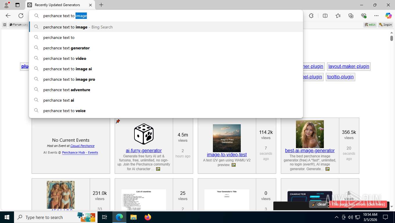
Task: Open the ai-furry-generator link
Action: coord(144,150)
